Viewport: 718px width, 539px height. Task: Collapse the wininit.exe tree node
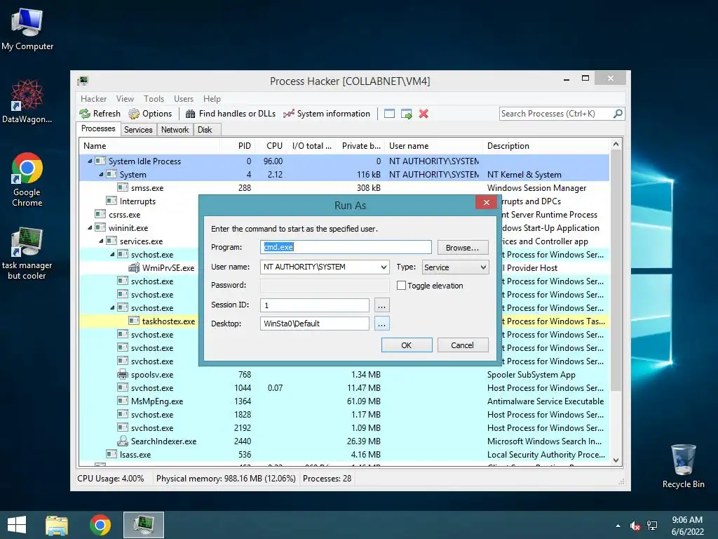(90, 227)
